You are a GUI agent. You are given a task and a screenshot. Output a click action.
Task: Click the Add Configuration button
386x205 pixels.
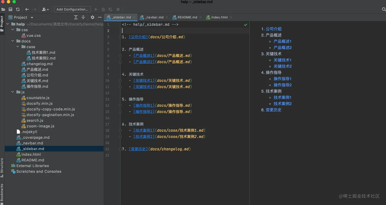coord(72,9)
